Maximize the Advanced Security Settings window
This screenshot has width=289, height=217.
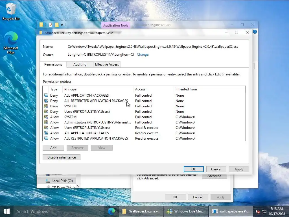pos(237,33)
